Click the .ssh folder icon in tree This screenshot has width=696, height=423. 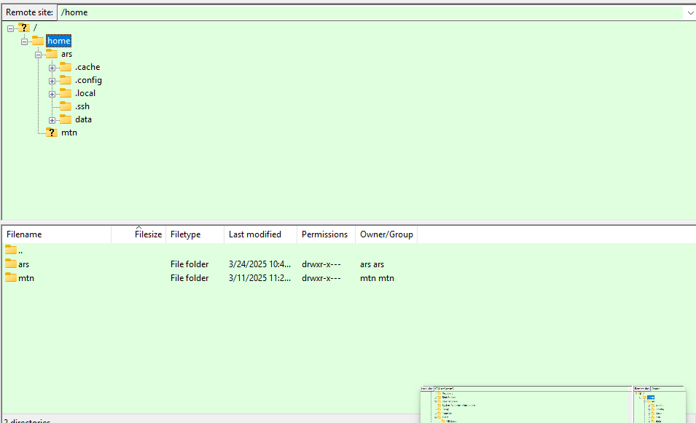click(x=66, y=106)
